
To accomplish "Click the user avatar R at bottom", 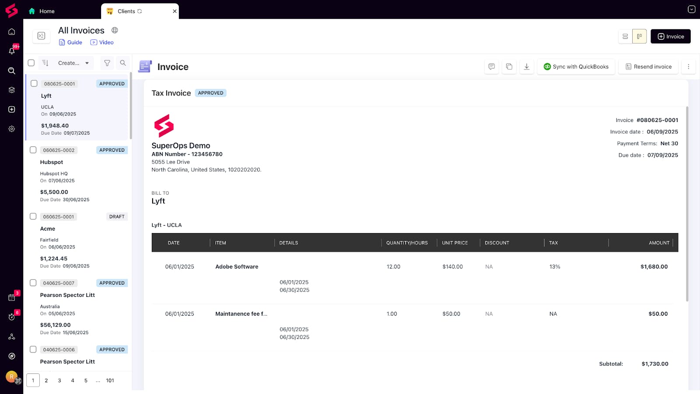I will coord(12,377).
